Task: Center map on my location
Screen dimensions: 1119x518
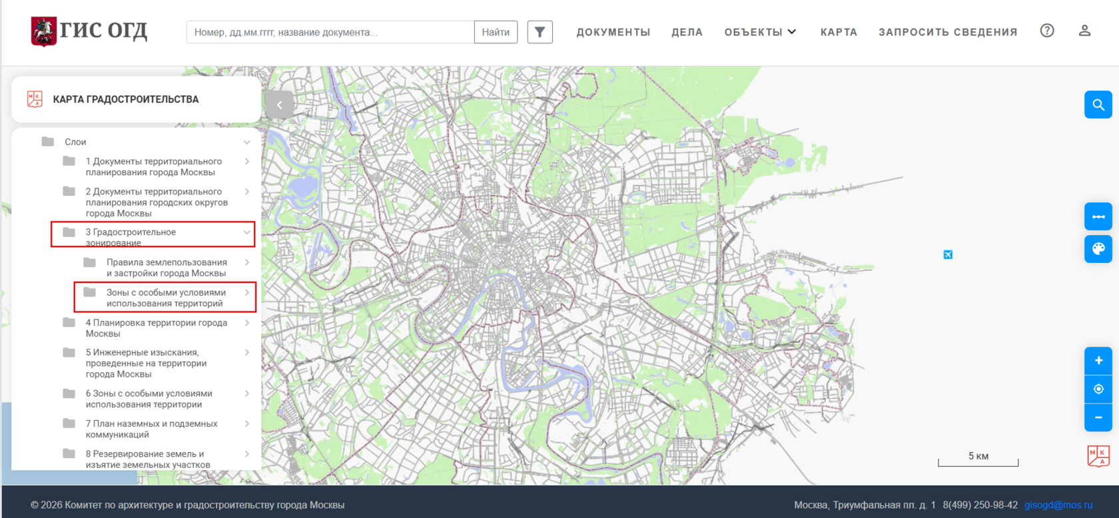Action: pos(1098,389)
